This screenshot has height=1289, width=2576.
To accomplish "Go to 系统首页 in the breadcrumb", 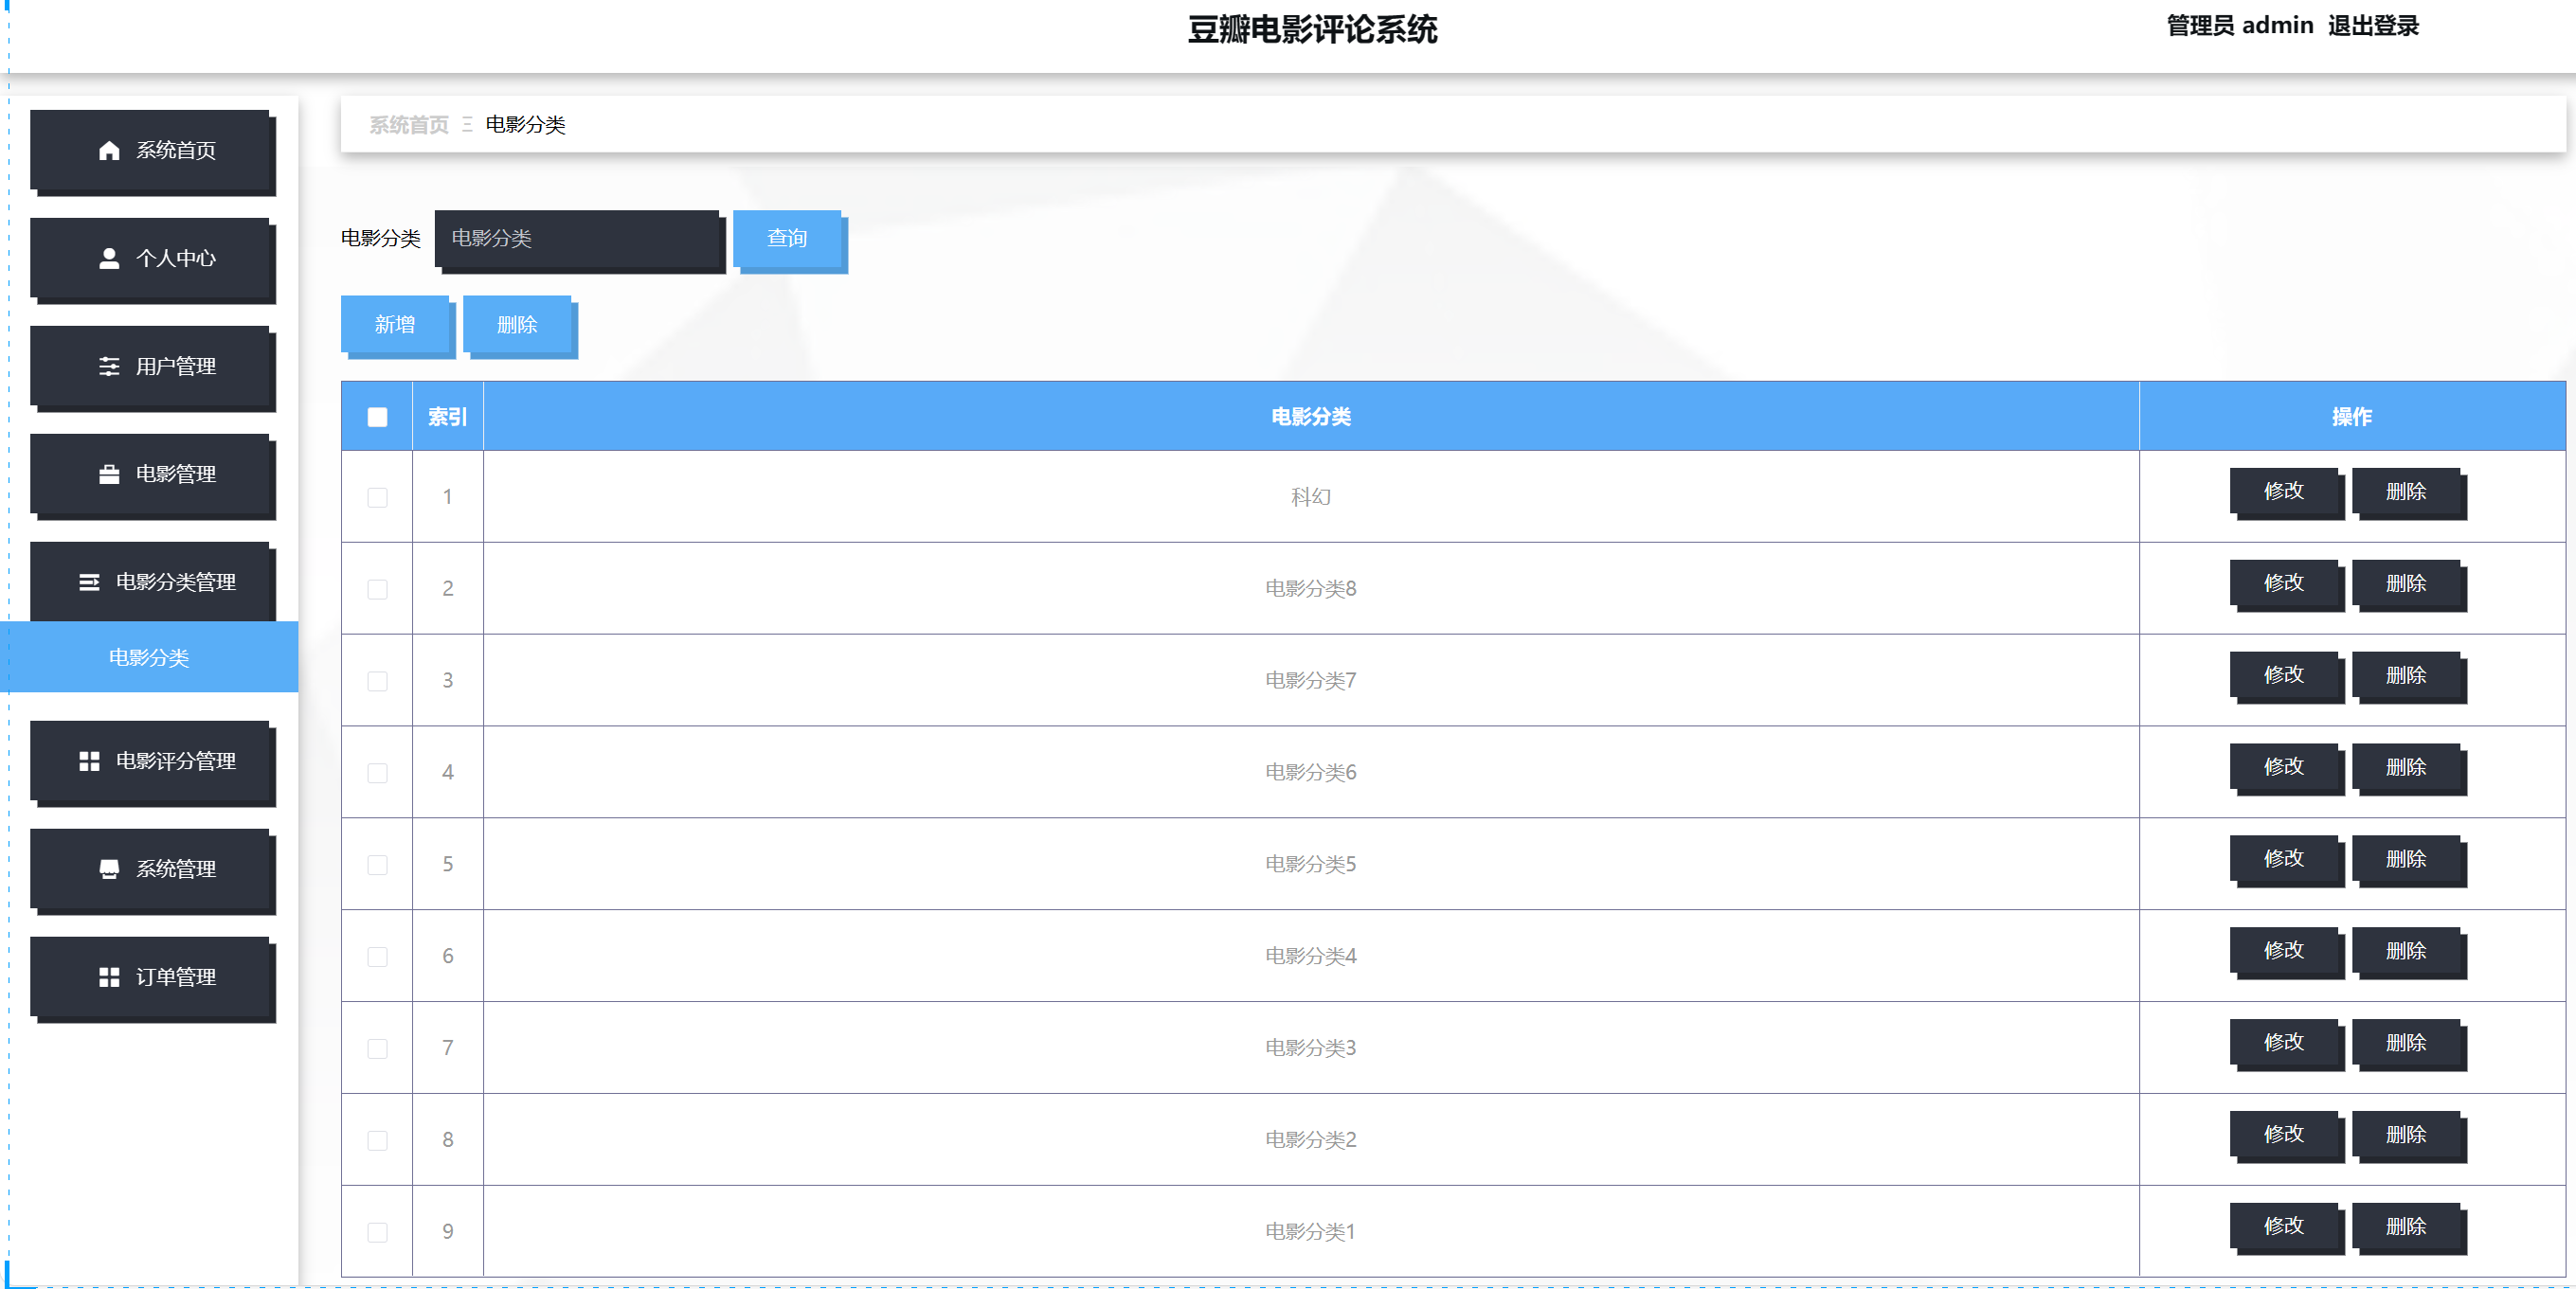I will pyautogui.click(x=409, y=125).
